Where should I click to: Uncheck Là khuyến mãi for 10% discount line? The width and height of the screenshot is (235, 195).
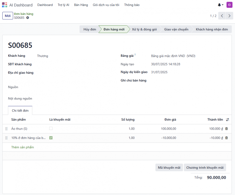tap(51, 138)
